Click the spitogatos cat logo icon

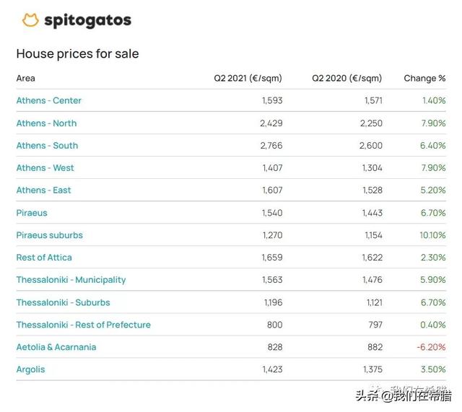coord(30,20)
